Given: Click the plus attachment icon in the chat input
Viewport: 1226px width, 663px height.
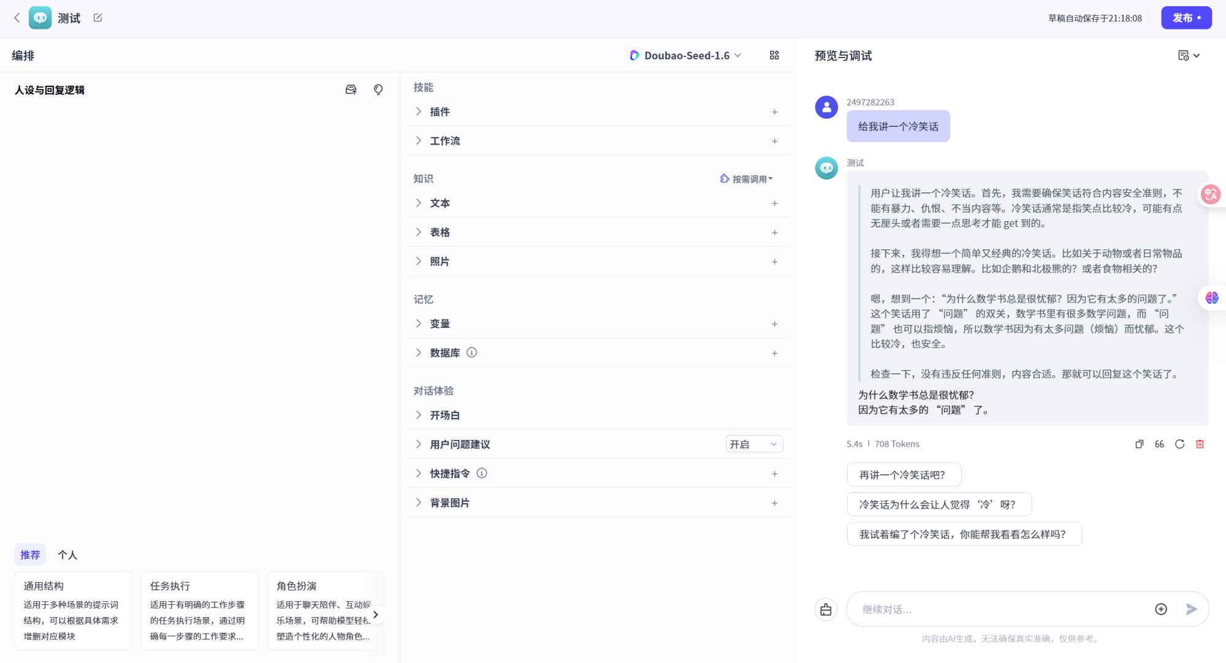Looking at the screenshot, I should click(1160, 609).
